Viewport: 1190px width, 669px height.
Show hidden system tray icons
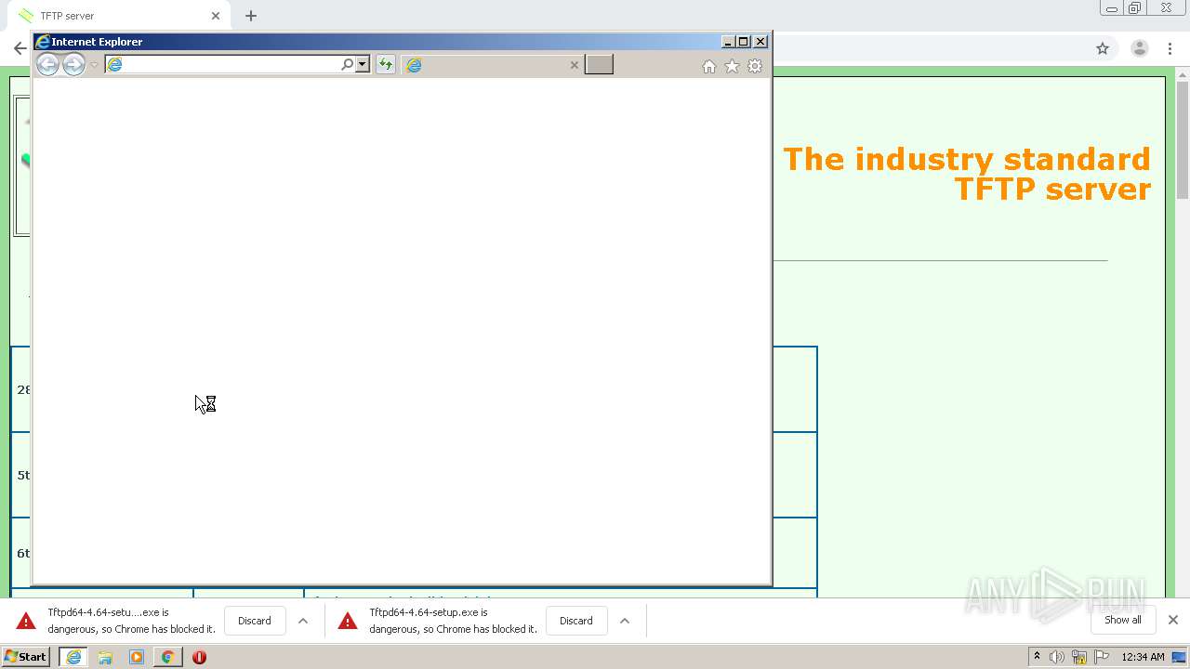(1037, 657)
